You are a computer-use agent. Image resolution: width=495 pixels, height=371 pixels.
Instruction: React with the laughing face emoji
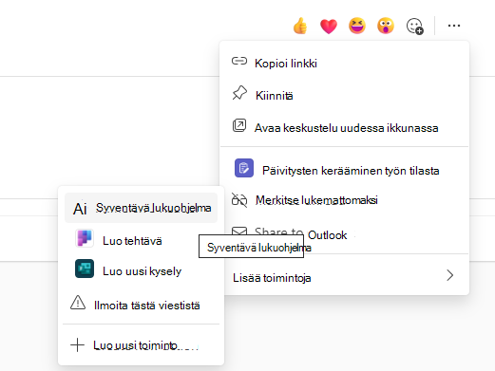pos(357,26)
